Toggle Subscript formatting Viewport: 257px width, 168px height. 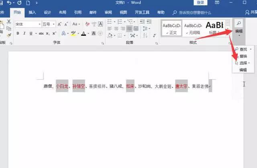(48, 33)
